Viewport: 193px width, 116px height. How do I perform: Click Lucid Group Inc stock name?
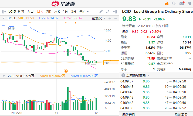[163, 12]
